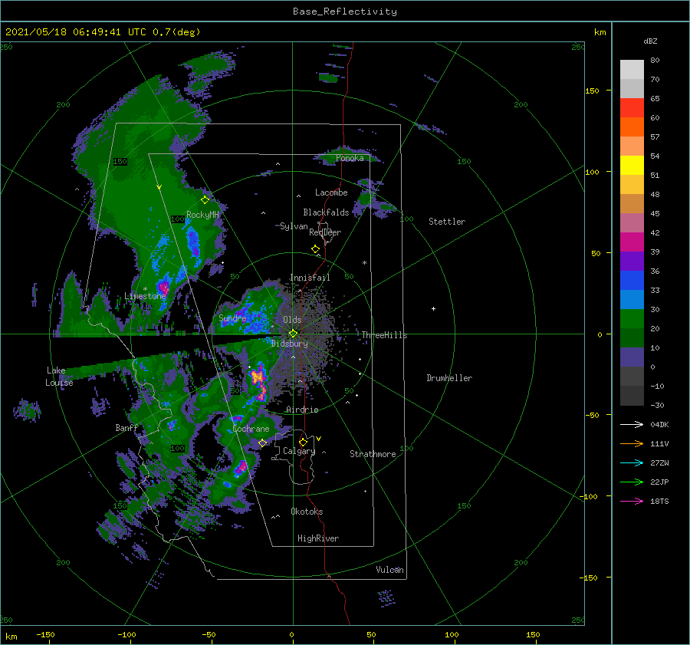Click the RockyMH label
The image size is (690, 645).
(202, 215)
